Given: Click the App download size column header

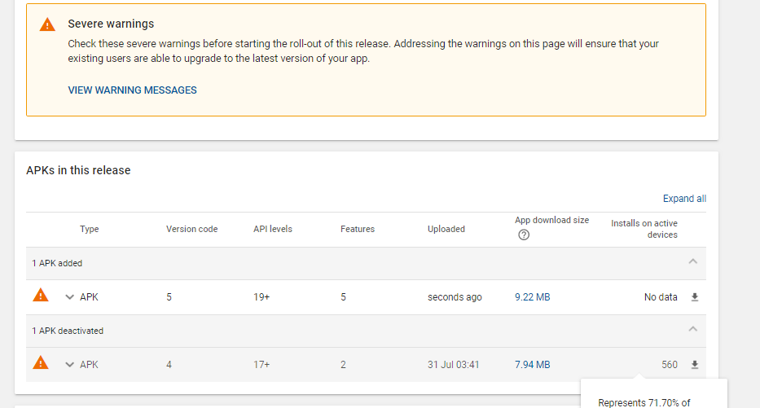Looking at the screenshot, I should [x=552, y=220].
